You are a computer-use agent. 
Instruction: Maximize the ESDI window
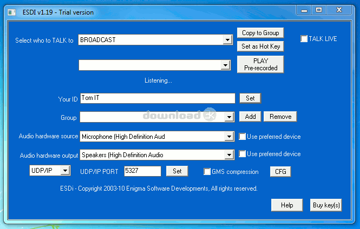pyautogui.click(x=319, y=10)
